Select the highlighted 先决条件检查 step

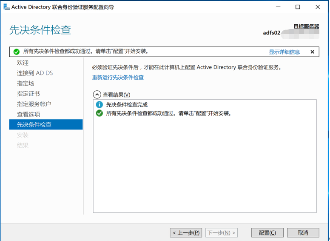pyautogui.click(x=46, y=124)
